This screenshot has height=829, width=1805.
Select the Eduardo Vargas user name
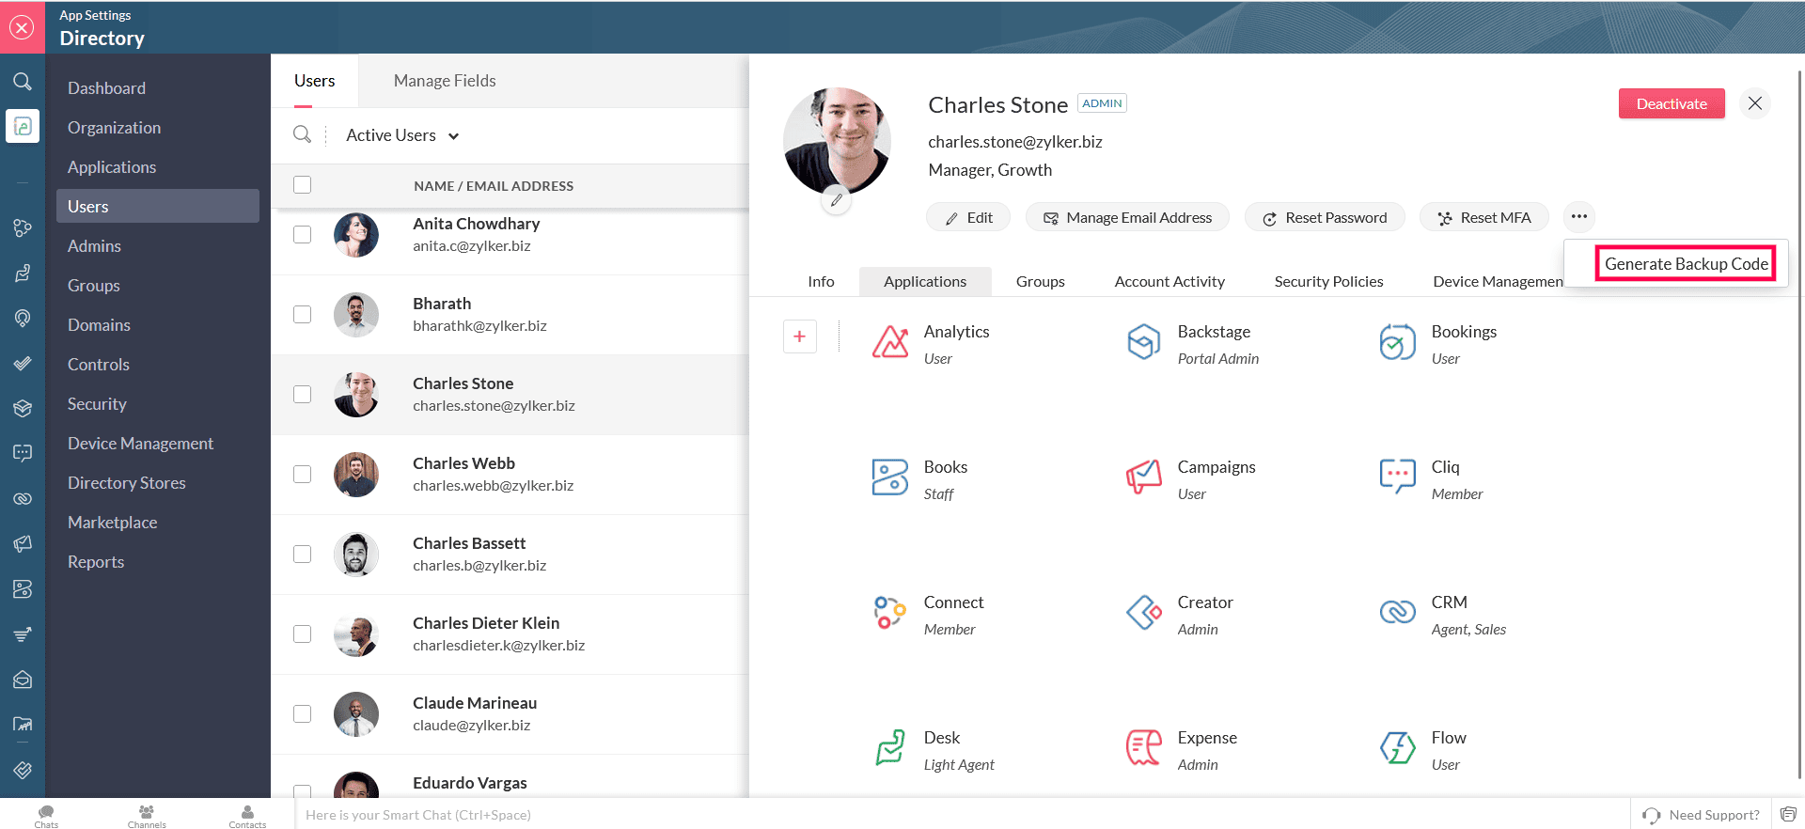pos(469,783)
